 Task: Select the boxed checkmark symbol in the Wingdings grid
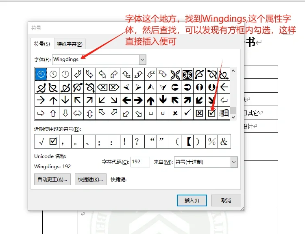[x=211, y=113]
